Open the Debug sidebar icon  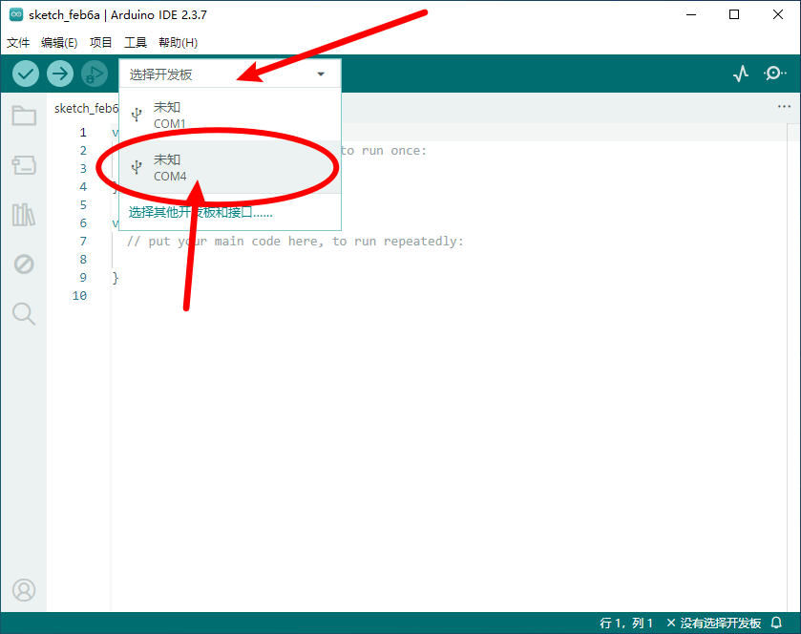coord(24,264)
